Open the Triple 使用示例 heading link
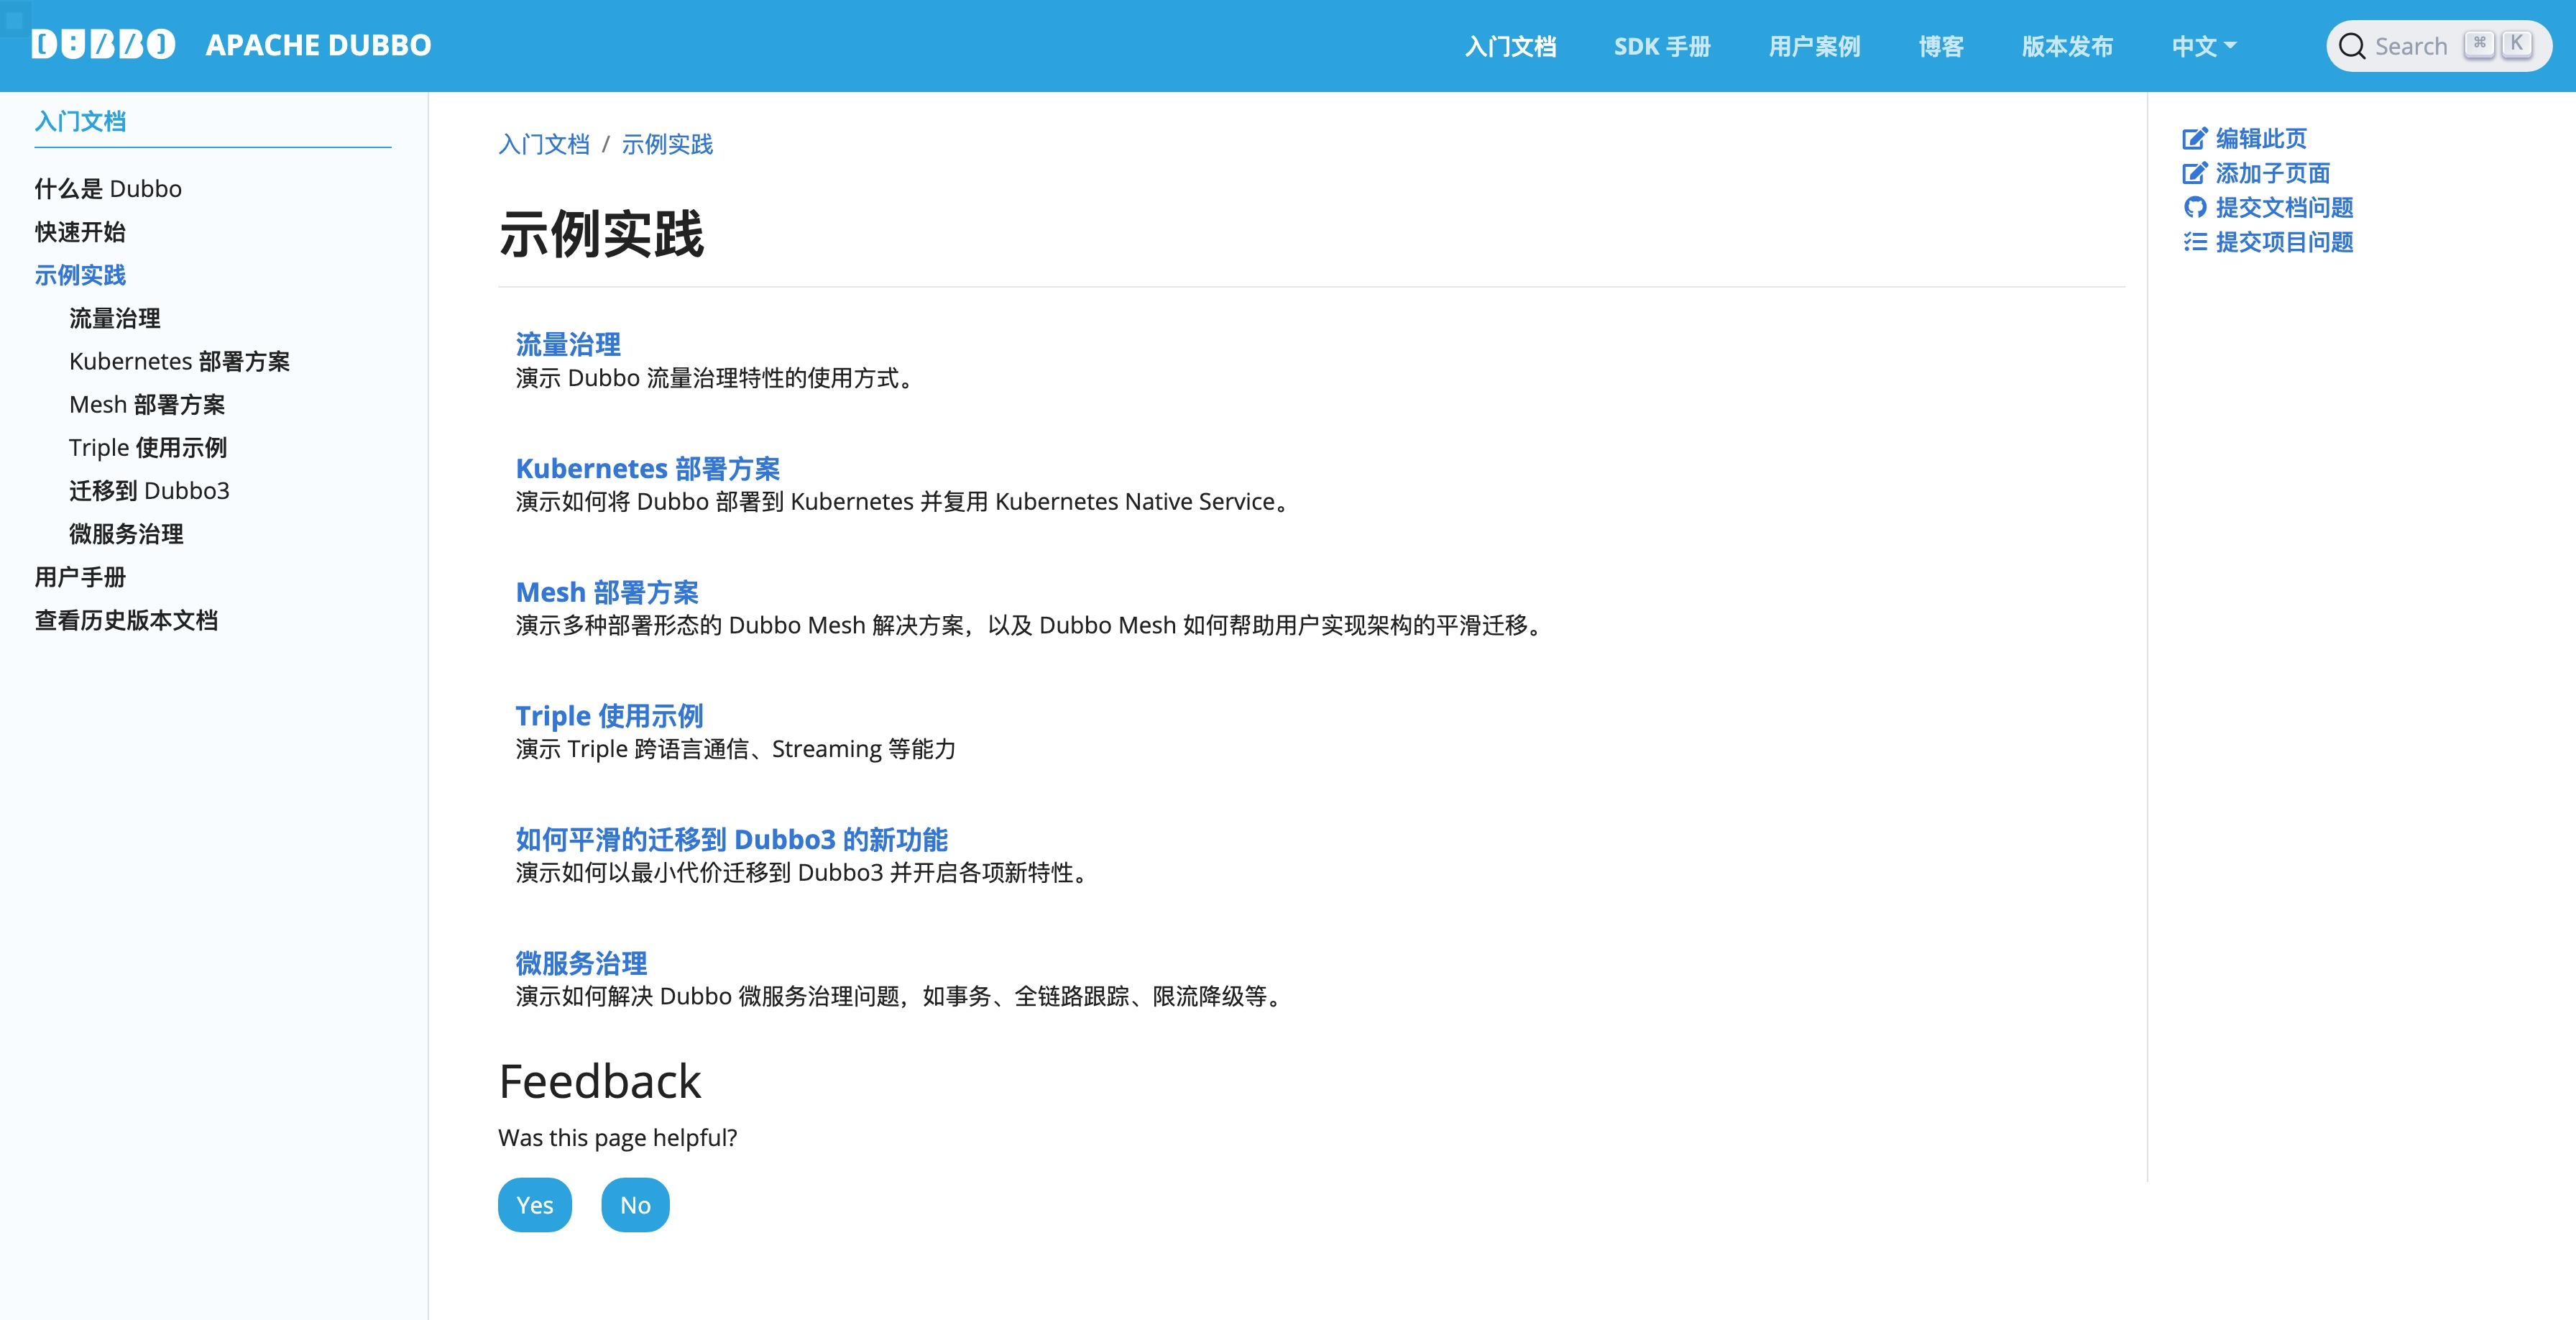This screenshot has width=2576, height=1320. click(x=609, y=715)
